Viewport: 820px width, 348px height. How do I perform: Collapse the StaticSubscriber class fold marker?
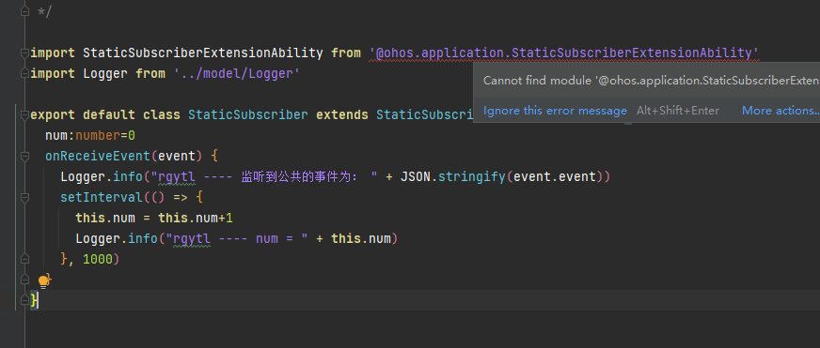(x=24, y=114)
